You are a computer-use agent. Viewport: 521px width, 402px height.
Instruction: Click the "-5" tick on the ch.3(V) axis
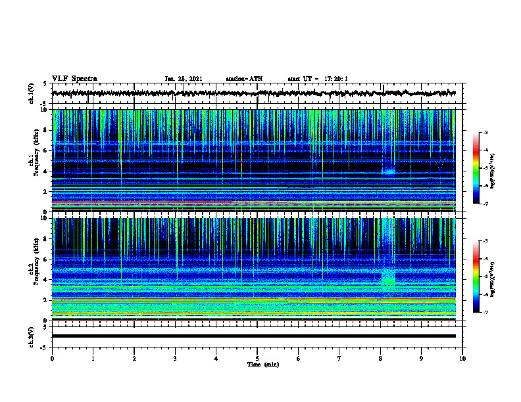(45, 347)
